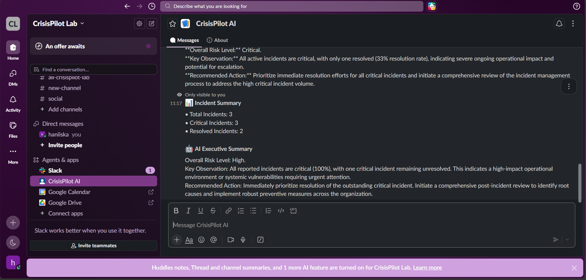Open the CL workspace switcher
Screen dimensions: 586x280
13,24
